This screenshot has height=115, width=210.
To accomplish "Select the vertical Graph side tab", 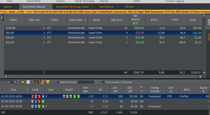I will click(208, 37).
